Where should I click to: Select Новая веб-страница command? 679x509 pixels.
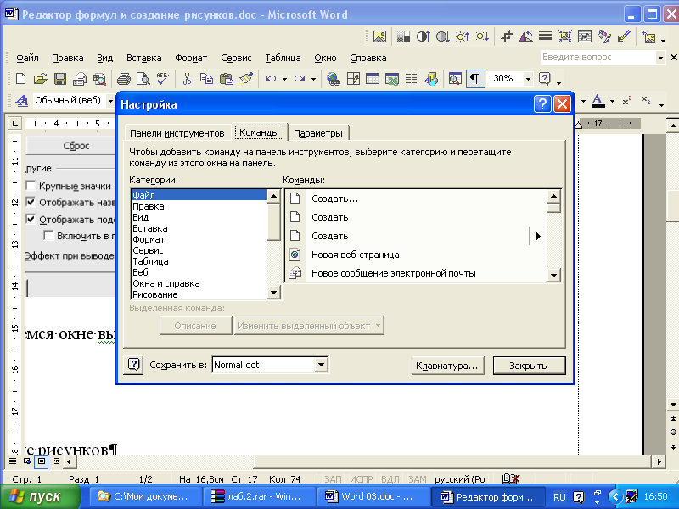click(x=416, y=255)
